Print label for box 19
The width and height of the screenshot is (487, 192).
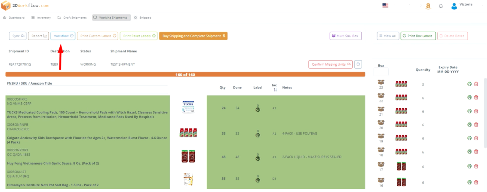pyautogui.click(x=469, y=138)
